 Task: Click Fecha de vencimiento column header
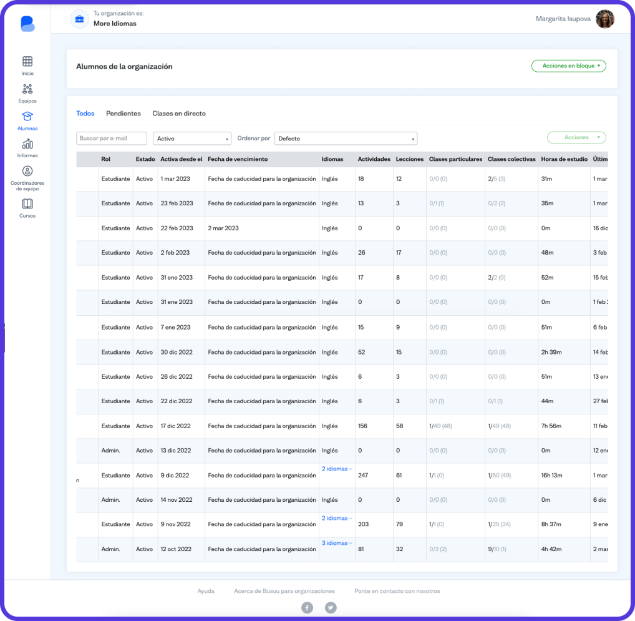click(x=238, y=159)
